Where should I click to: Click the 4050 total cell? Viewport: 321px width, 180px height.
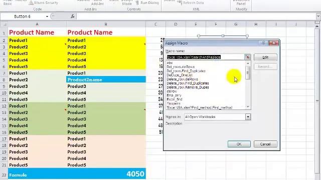coord(106,174)
